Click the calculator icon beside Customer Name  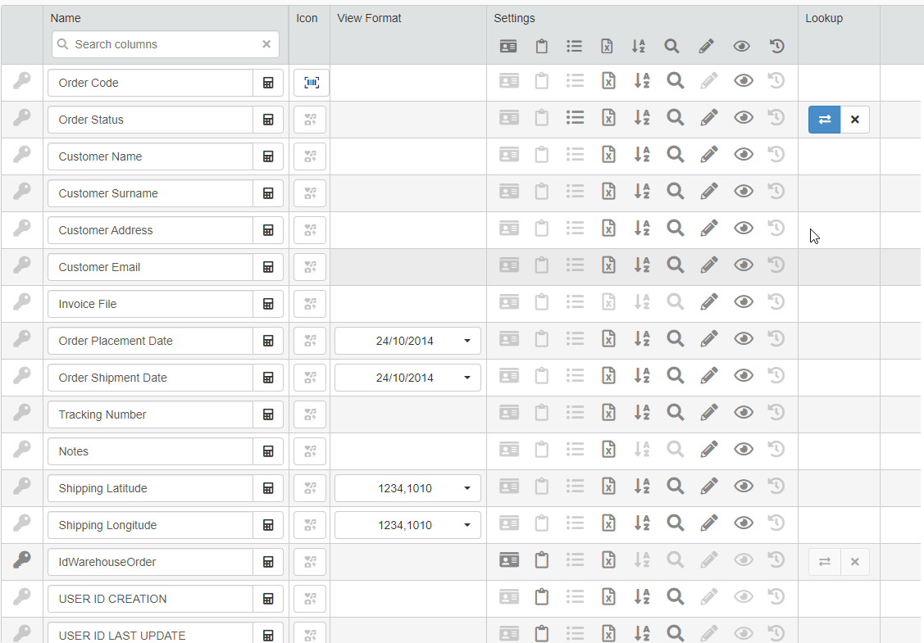point(268,156)
